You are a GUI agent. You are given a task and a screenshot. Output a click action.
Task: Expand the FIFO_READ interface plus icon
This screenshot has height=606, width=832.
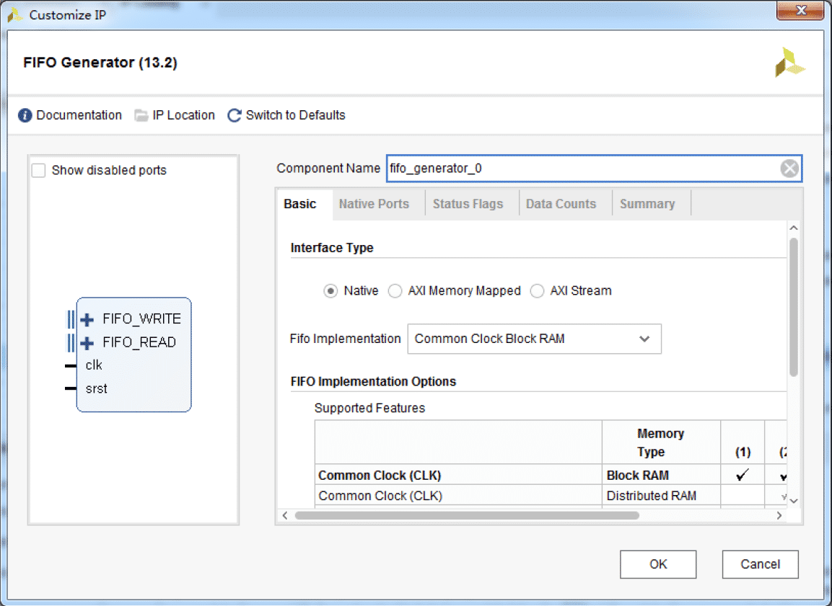[87, 342]
